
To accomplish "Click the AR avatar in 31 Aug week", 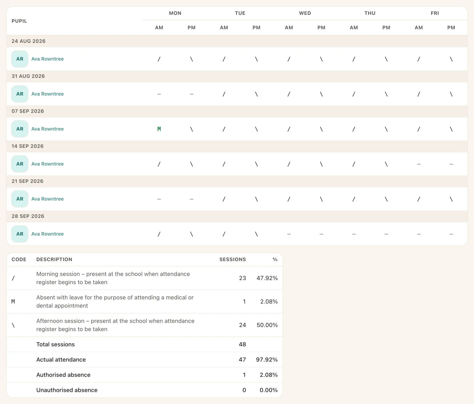I will 20,94.
